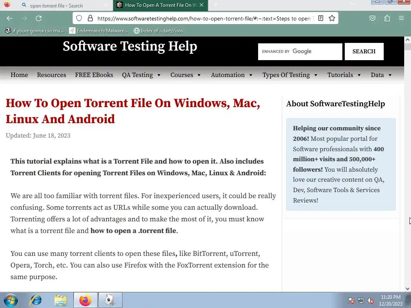Open the Extensions puzzle icon
This screenshot has height=308, width=411.
click(x=387, y=18)
